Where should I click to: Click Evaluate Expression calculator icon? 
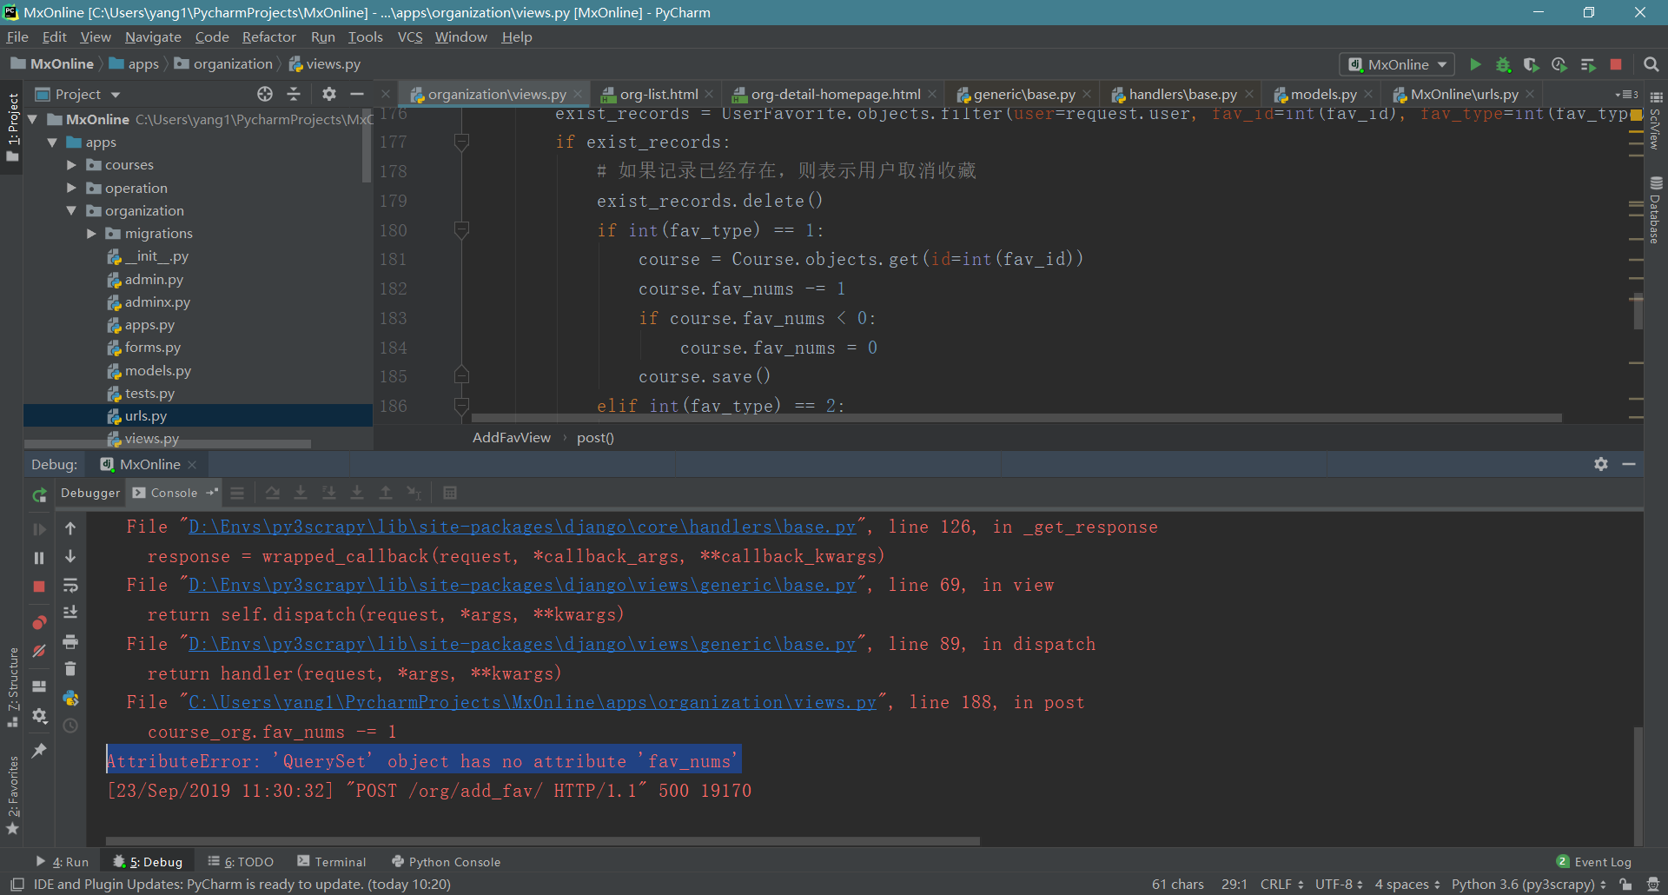[x=450, y=493]
